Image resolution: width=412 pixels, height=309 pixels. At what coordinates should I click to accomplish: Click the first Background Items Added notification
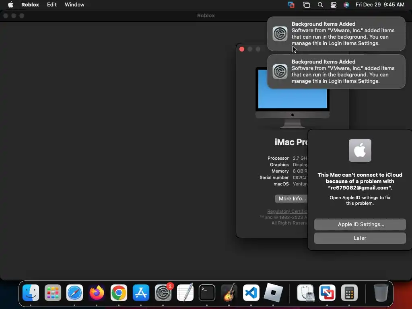(336, 34)
